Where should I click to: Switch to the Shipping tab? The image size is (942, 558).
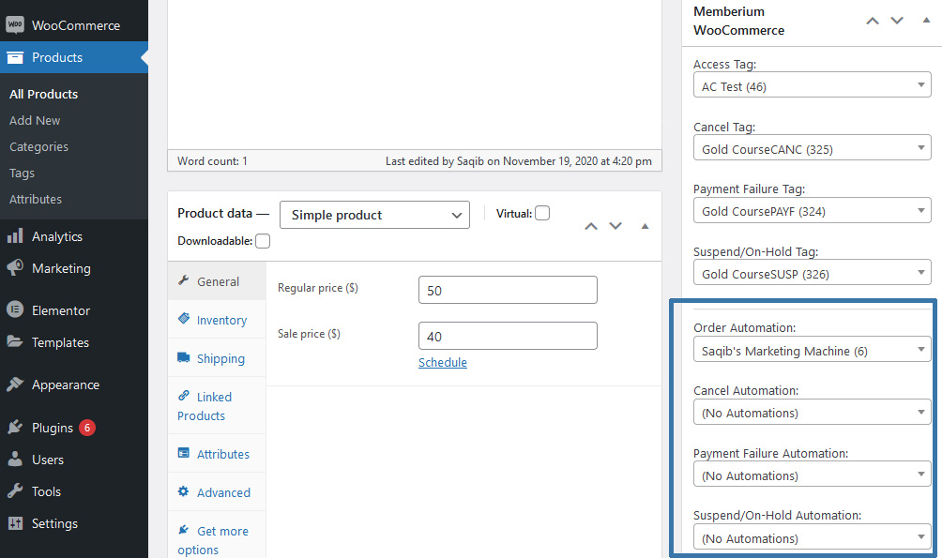point(217,358)
